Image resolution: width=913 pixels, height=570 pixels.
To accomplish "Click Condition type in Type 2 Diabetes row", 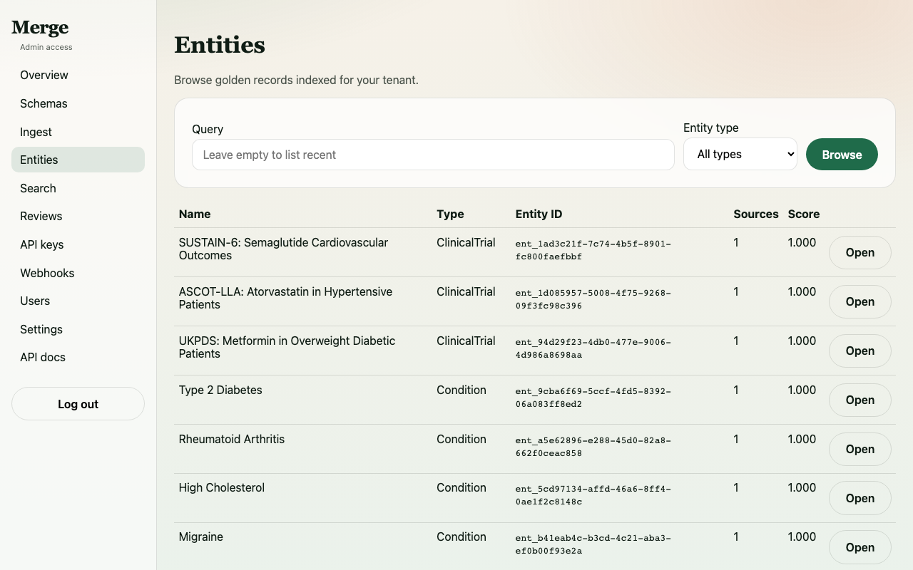I will [x=461, y=390].
